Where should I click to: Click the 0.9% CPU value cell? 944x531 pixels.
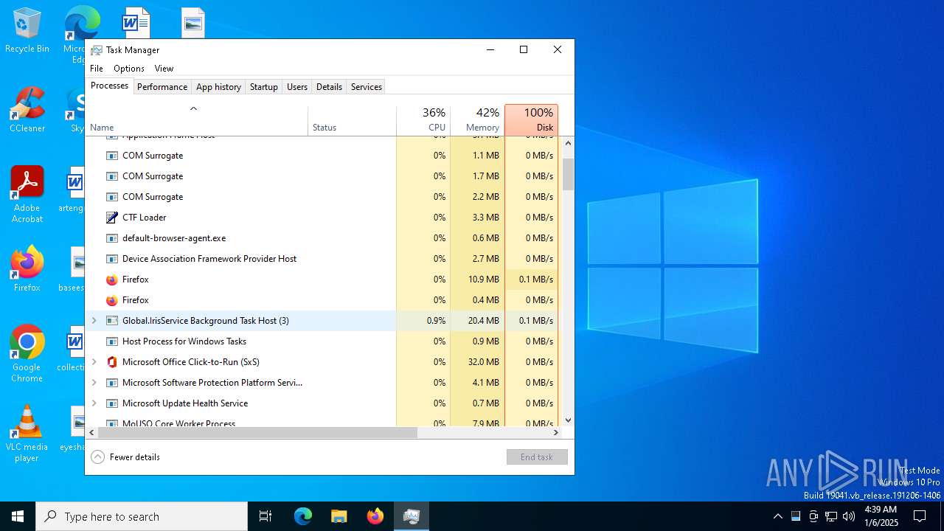[423, 321]
